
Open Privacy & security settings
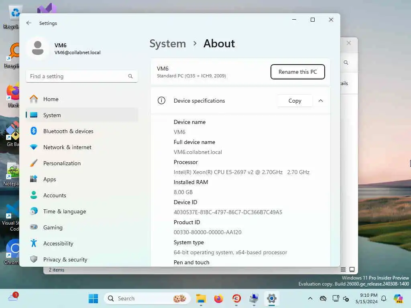click(81, 259)
